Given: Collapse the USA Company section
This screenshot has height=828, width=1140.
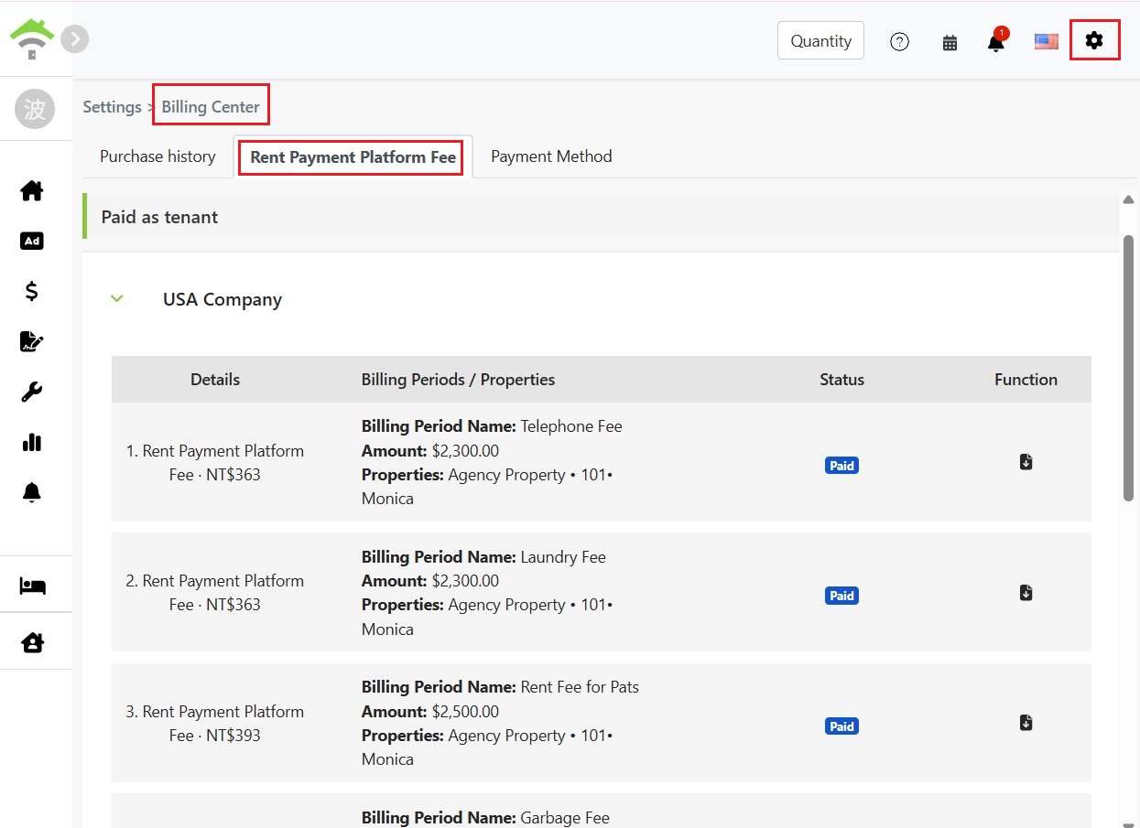Looking at the screenshot, I should click(117, 298).
